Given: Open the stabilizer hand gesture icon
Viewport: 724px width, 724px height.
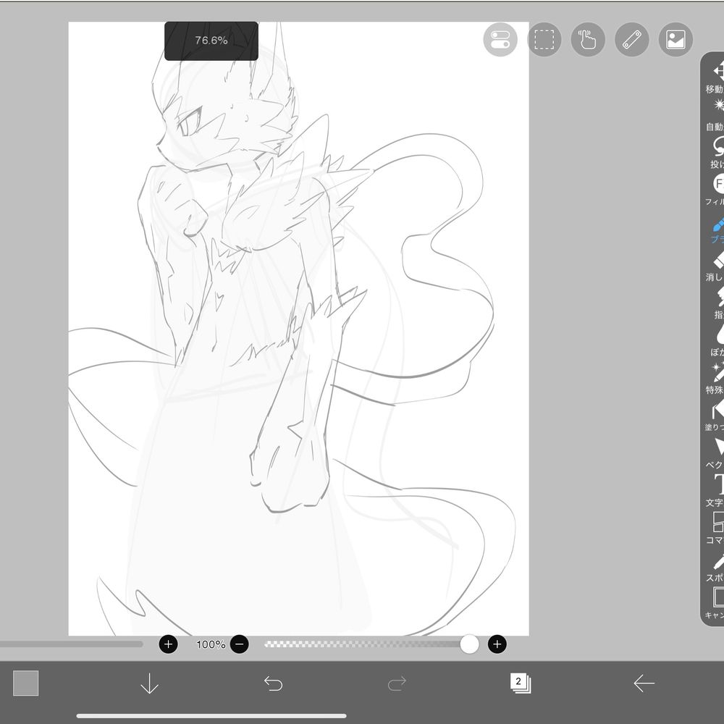Looking at the screenshot, I should [588, 40].
